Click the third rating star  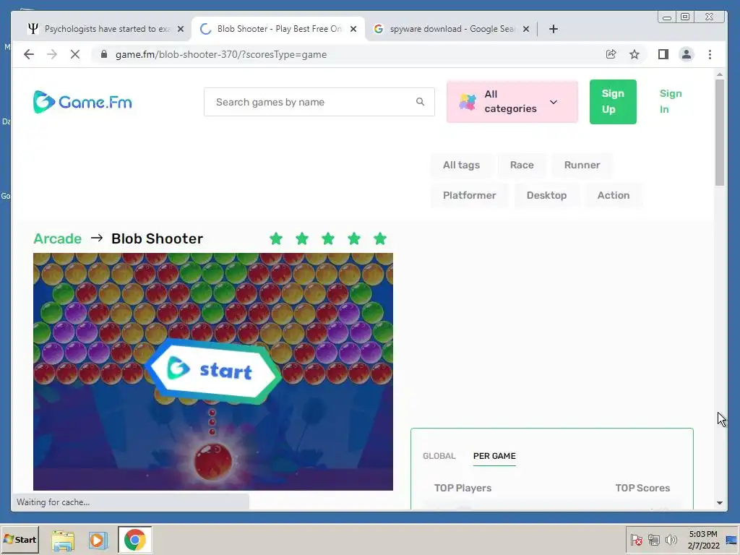click(328, 238)
